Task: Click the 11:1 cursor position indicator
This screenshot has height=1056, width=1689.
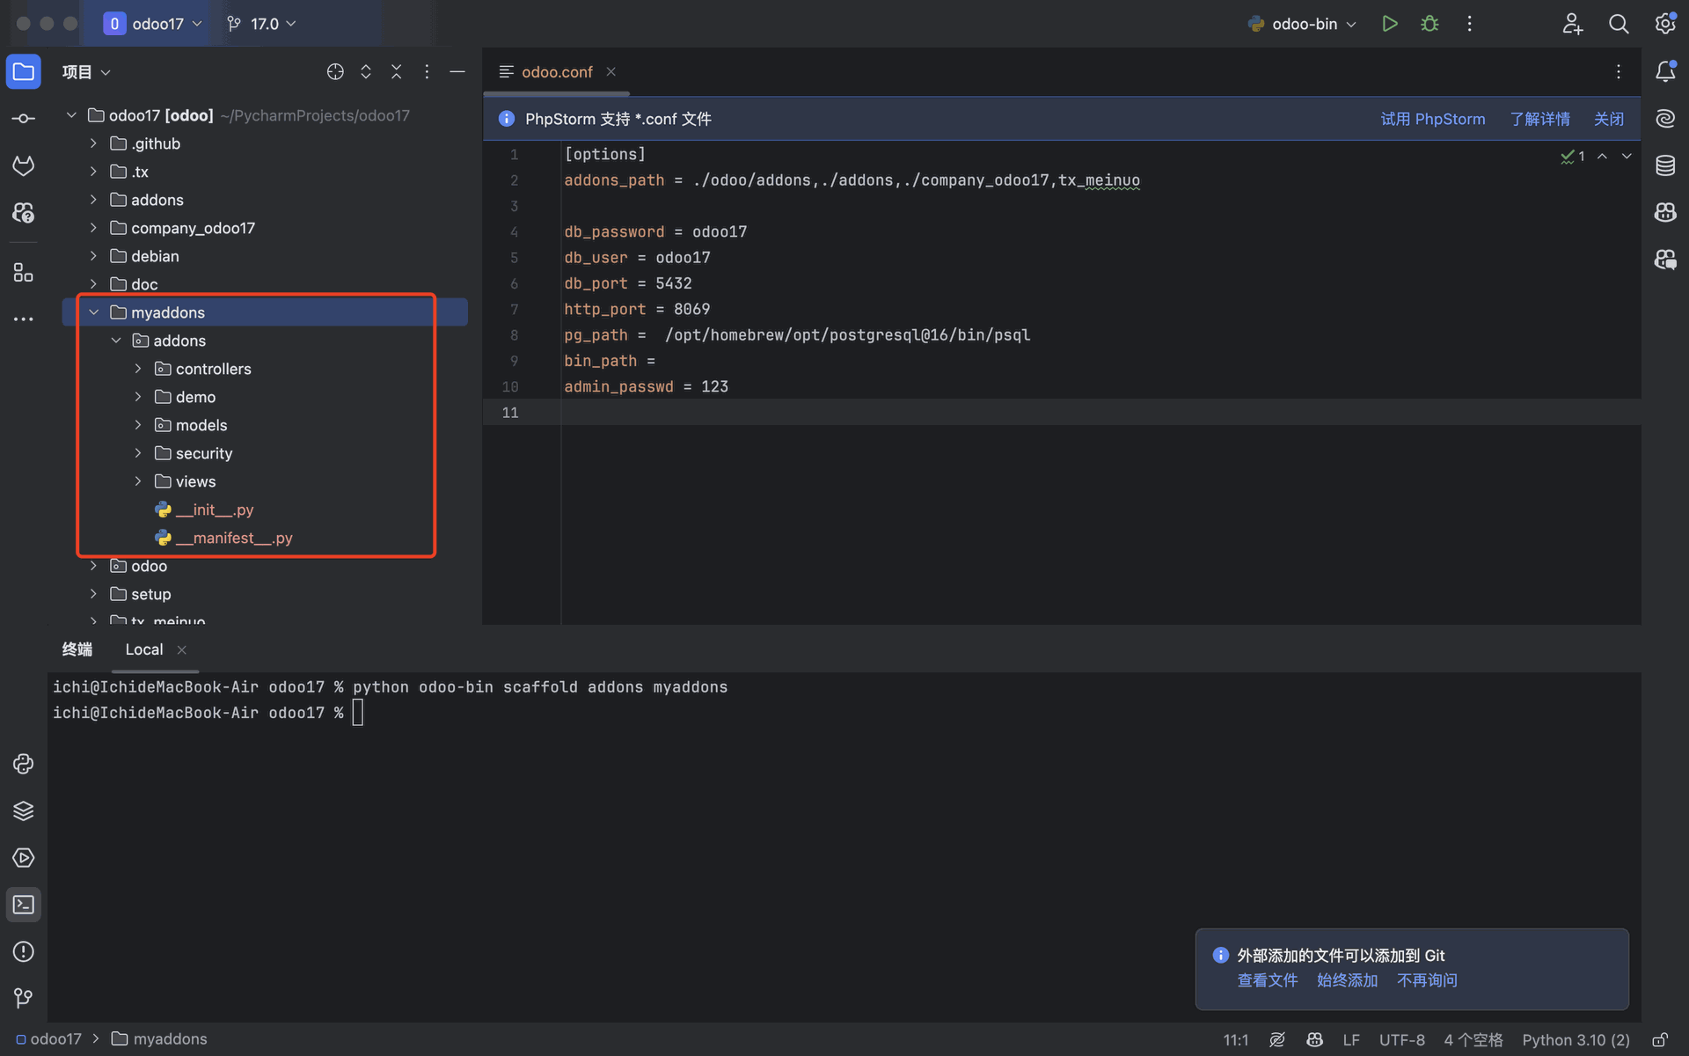Action: (x=1236, y=1040)
